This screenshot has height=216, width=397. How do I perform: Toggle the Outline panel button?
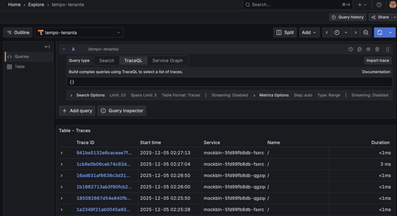(18, 33)
